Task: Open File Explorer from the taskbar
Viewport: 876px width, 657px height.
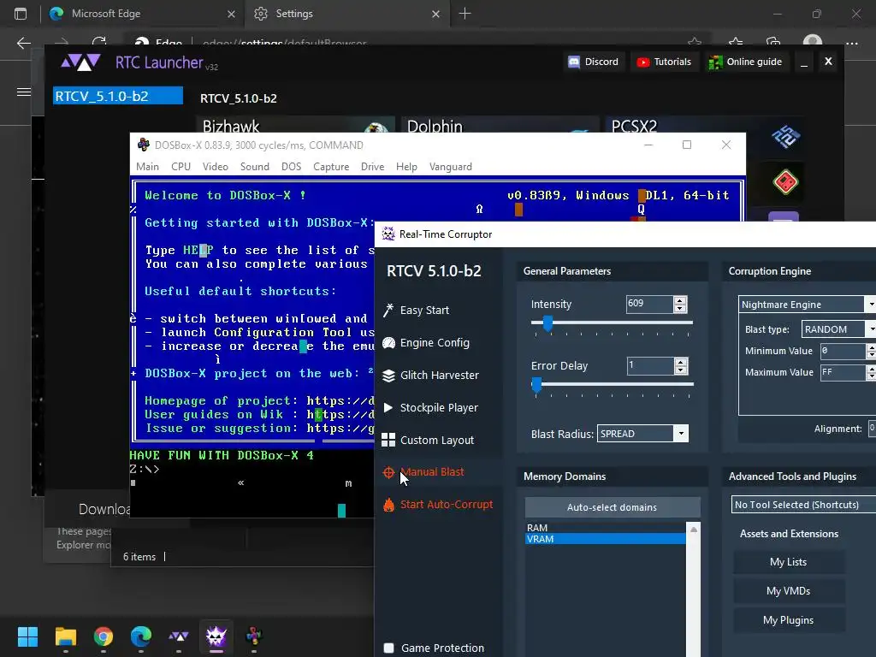Action: coord(65,636)
